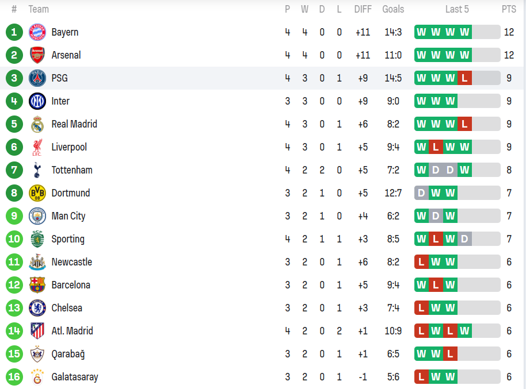Click PSG's red L form badge
The width and height of the screenshot is (526, 389).
click(464, 78)
